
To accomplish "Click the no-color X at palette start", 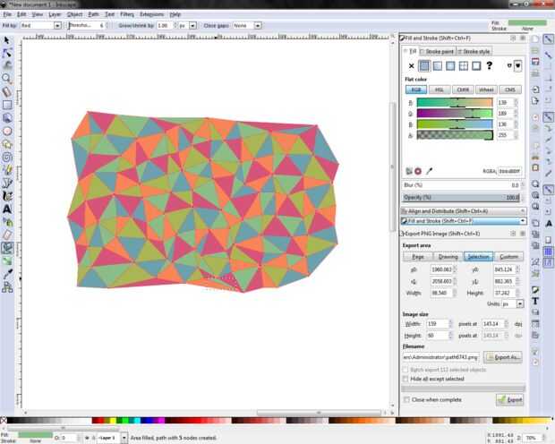I will [x=4, y=420].
